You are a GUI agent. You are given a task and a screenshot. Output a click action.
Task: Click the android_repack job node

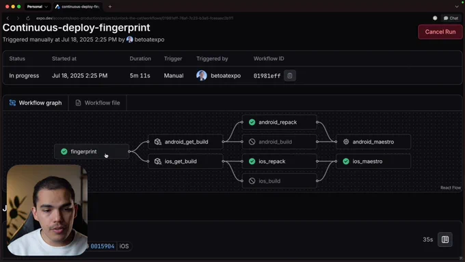click(x=280, y=122)
